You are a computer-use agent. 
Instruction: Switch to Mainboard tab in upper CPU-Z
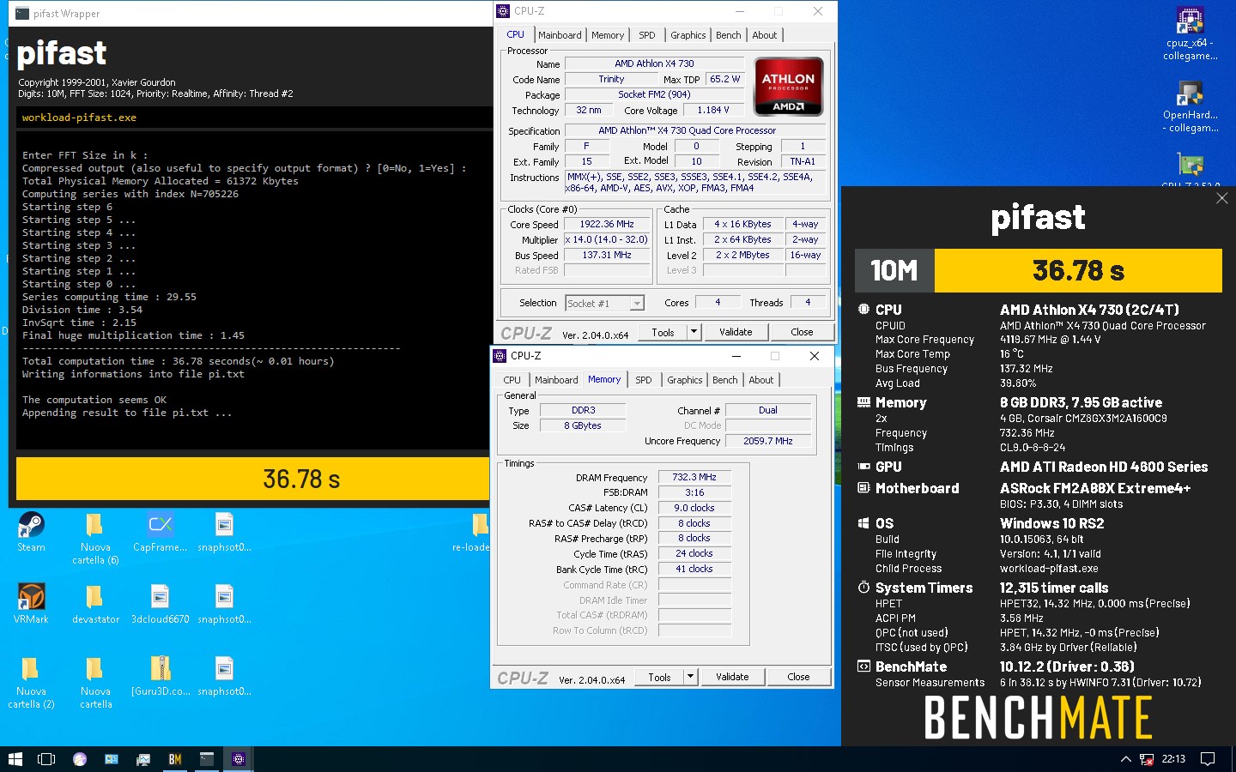click(x=560, y=35)
